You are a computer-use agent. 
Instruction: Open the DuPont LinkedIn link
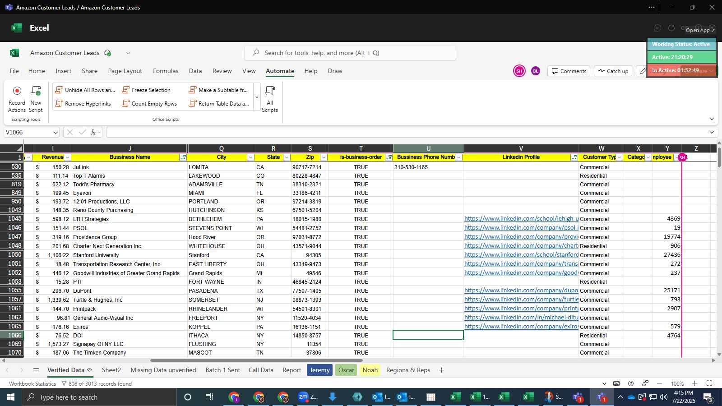coord(521,291)
